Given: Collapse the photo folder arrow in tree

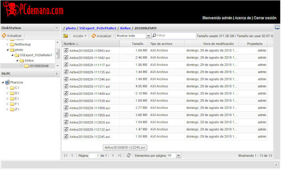Looking at the screenshot, I should pos(7,50).
